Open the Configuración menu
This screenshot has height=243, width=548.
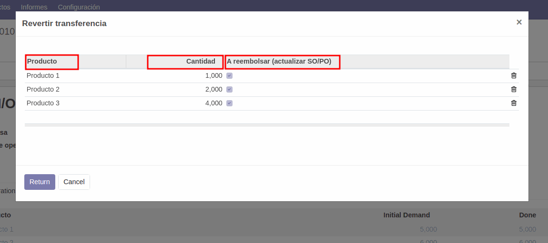click(x=79, y=7)
